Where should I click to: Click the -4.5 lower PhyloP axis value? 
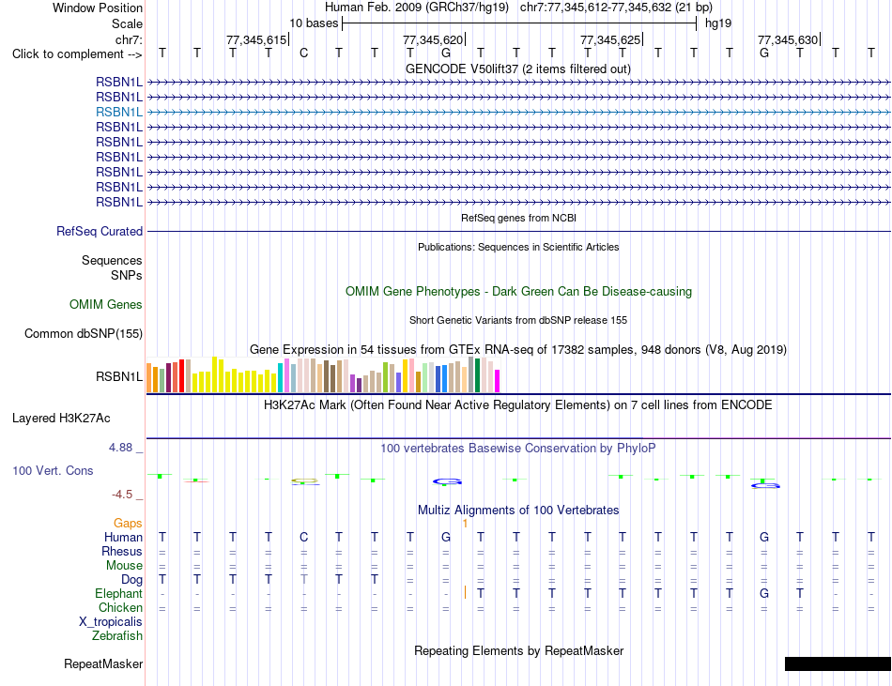click(x=122, y=495)
